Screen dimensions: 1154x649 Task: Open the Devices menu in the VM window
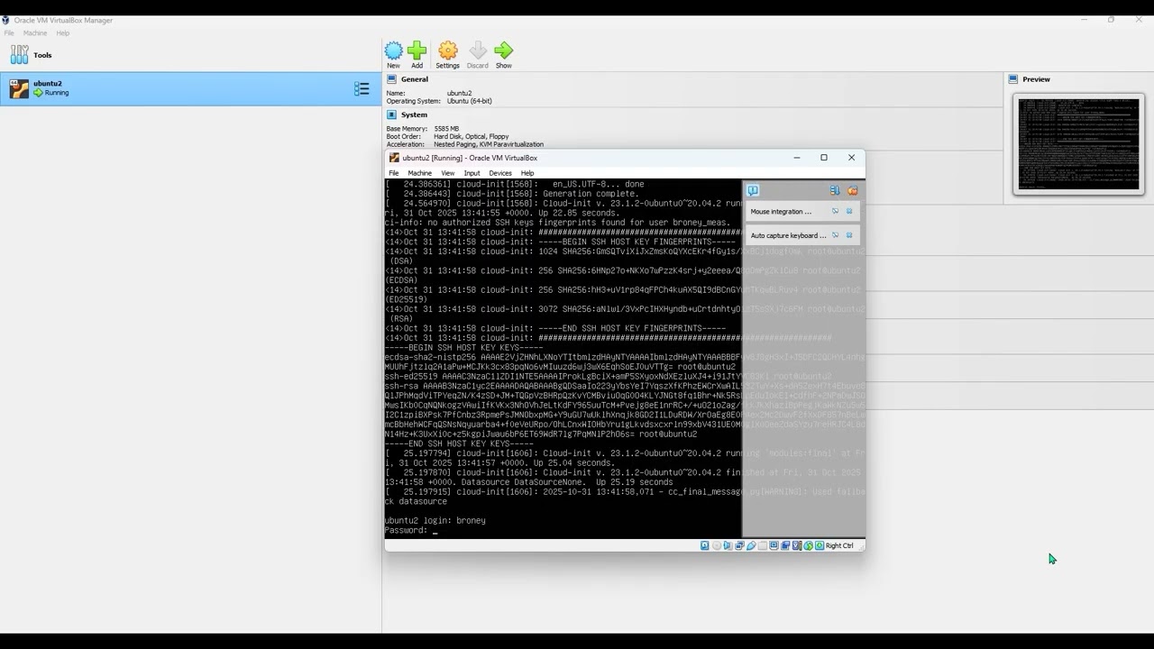click(x=500, y=173)
